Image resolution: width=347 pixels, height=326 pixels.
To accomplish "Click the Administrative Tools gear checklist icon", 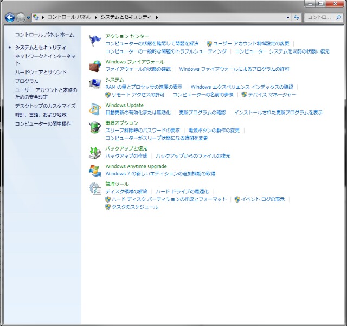I will pos(95,188).
